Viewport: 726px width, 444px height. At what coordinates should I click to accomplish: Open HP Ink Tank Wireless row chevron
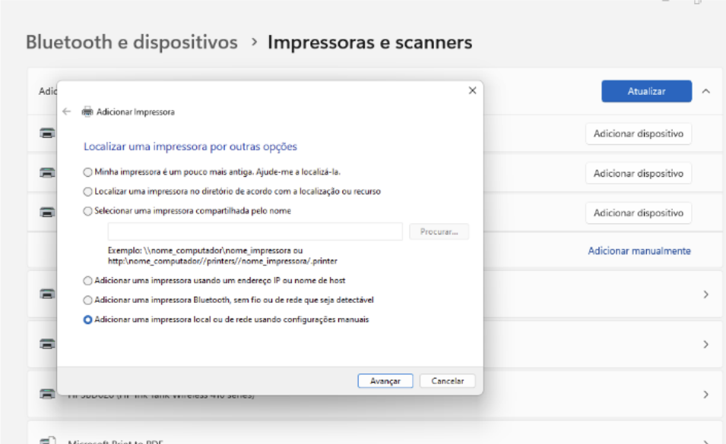point(706,395)
